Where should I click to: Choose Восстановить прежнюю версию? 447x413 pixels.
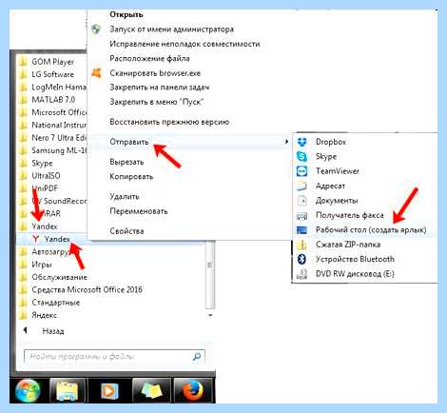[x=169, y=122]
